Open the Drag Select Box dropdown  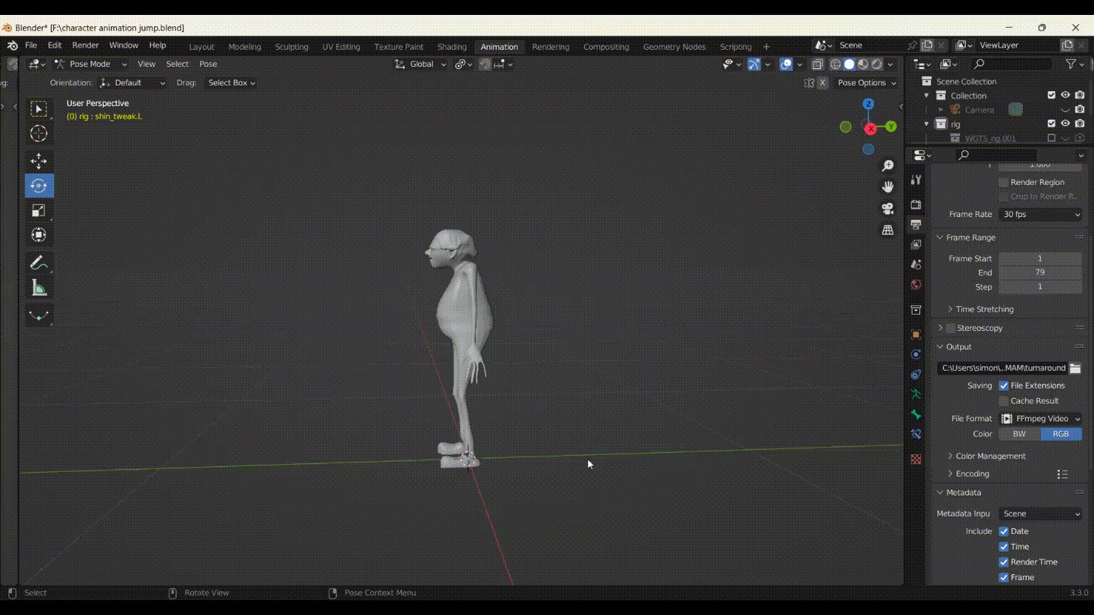coord(231,83)
